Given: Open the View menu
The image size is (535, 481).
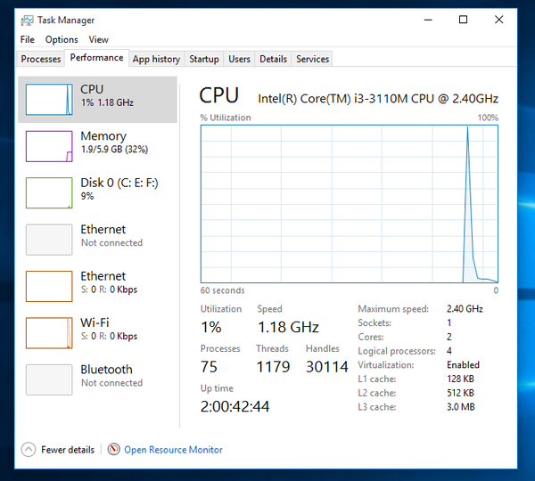Looking at the screenshot, I should click(x=99, y=39).
